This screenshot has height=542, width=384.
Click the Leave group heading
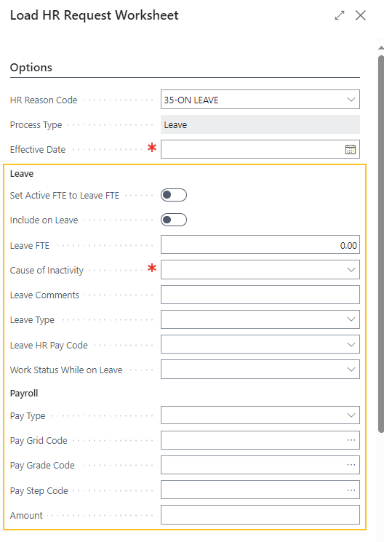[22, 174]
